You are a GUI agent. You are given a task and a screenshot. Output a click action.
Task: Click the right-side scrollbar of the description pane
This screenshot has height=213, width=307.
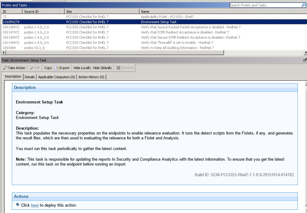click(305, 137)
